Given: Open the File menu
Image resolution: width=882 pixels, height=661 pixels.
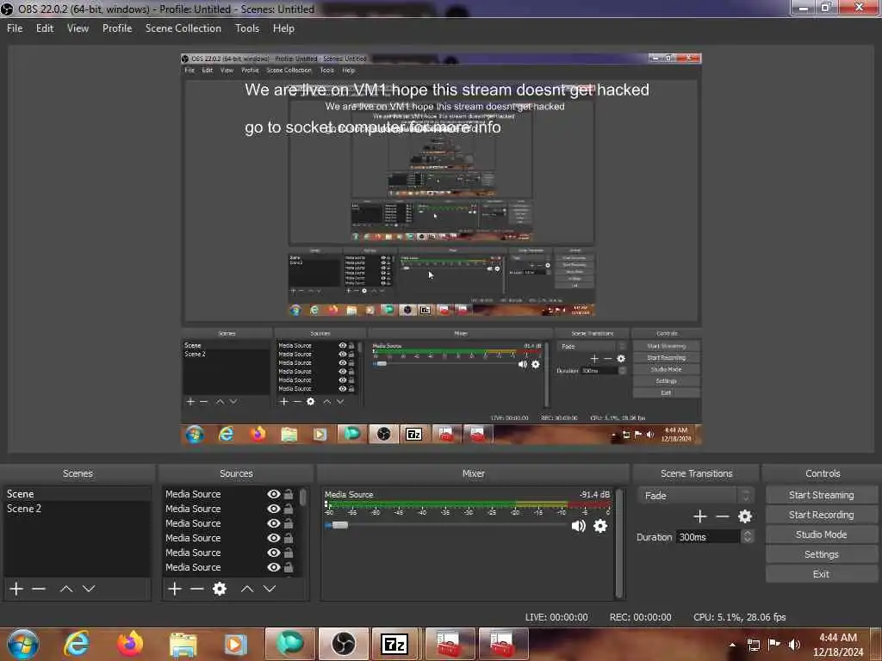Looking at the screenshot, I should [15, 28].
